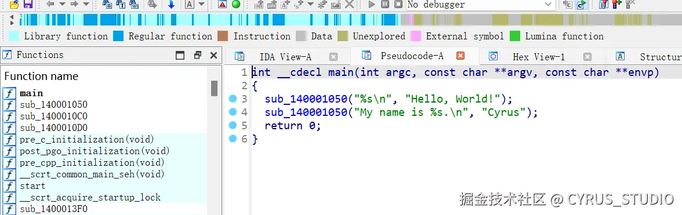This screenshot has height=215, width=682.
Task: Click the create ASCII string icon
Action: coord(285,5)
